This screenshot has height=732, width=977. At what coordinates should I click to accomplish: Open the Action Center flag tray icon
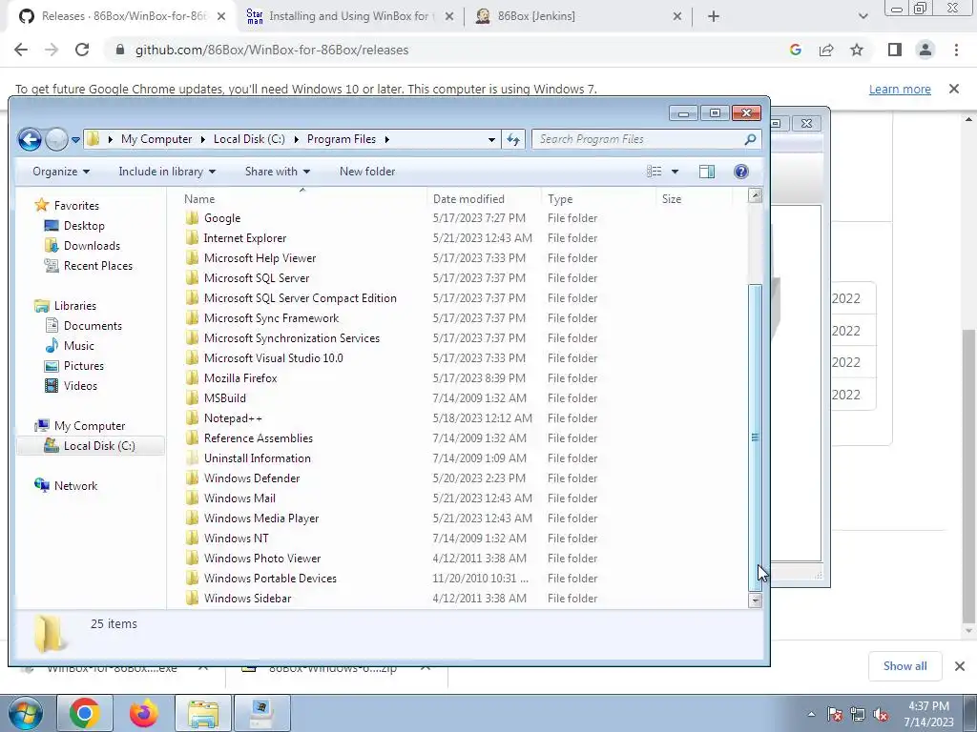[x=834, y=714]
